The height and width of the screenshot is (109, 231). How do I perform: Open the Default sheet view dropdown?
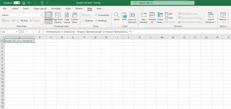pyautogui.click(x=41, y=15)
